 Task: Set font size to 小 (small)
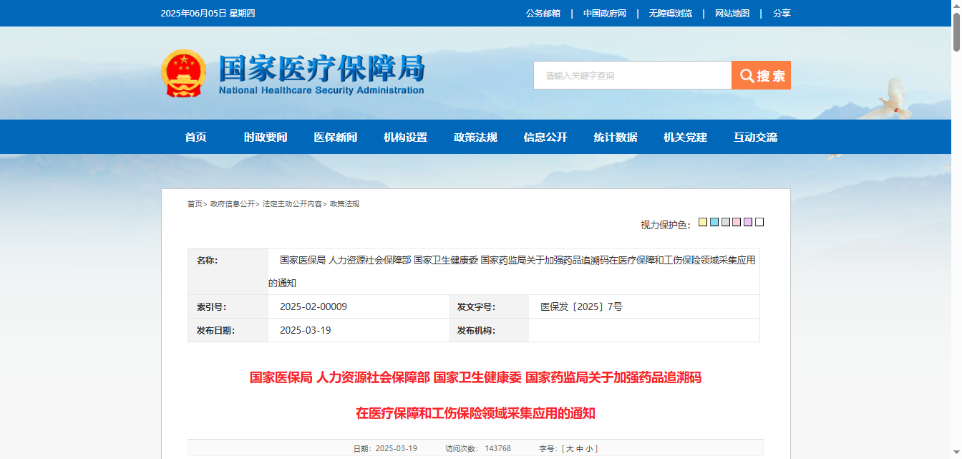(588, 449)
